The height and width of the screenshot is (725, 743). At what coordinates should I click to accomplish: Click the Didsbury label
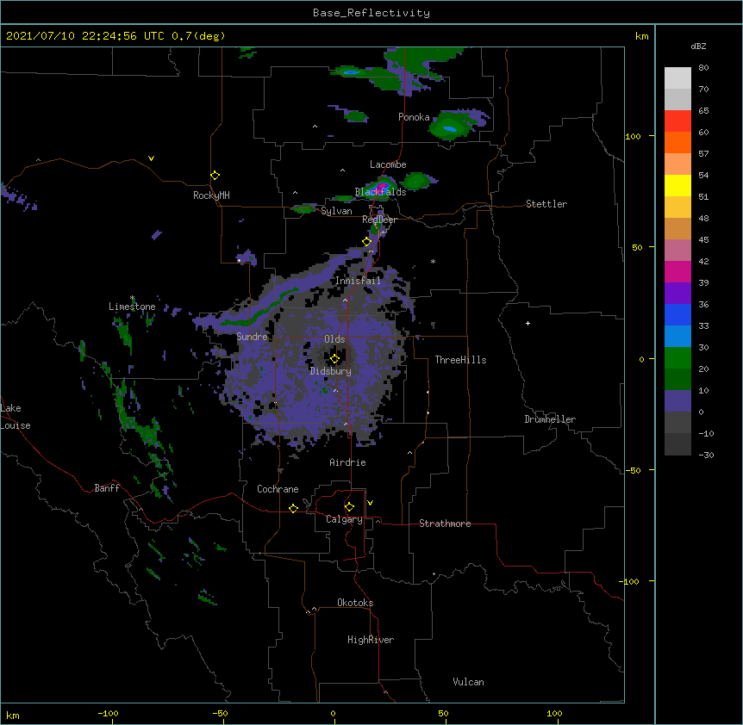click(x=331, y=371)
